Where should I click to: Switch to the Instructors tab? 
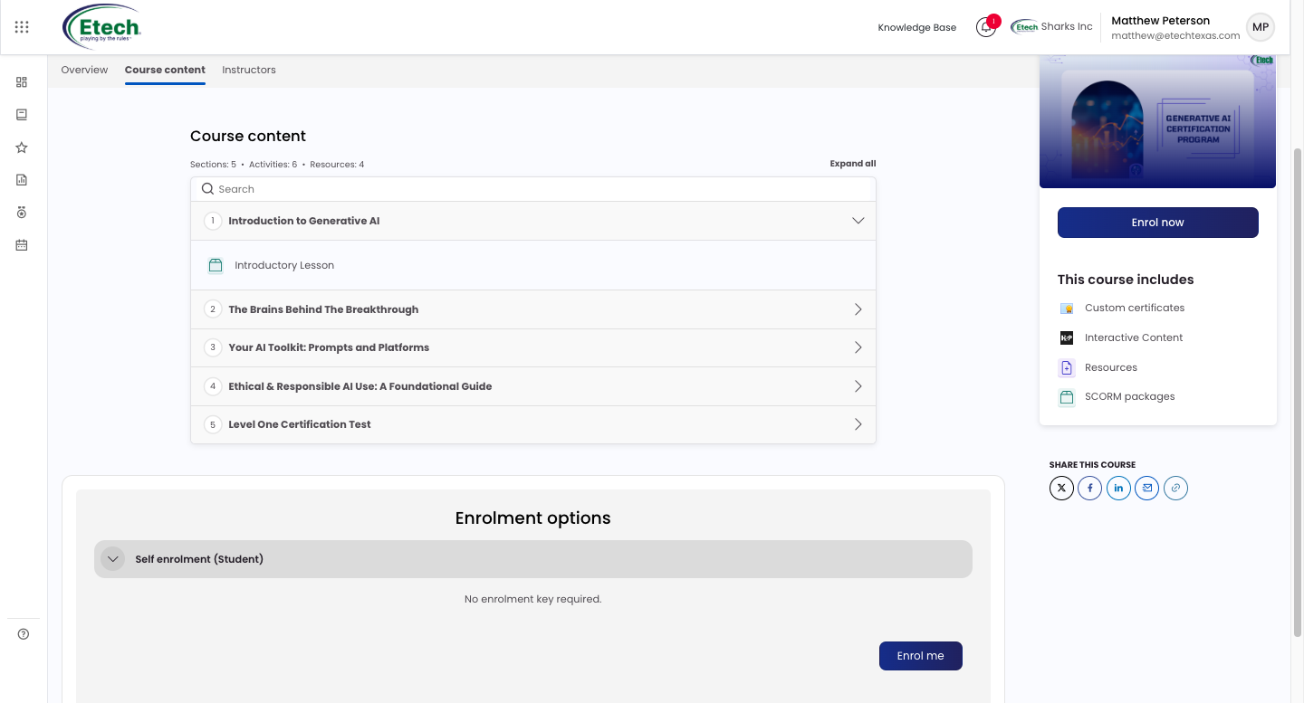pos(249,70)
